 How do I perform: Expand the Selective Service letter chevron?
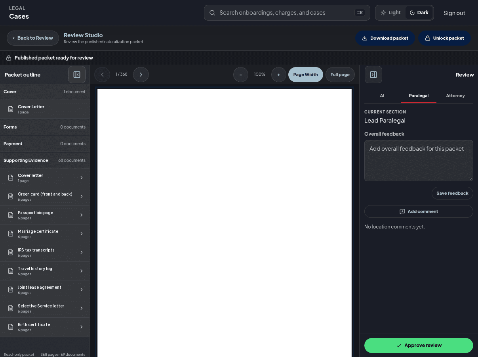click(82, 308)
